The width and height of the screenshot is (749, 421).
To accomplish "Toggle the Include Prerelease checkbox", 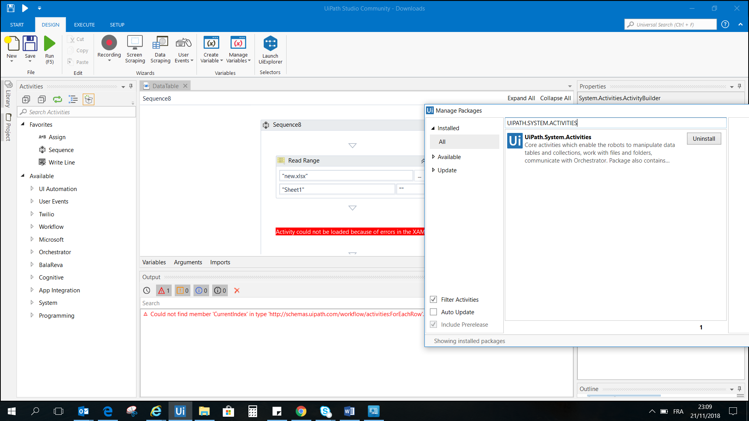I will click(x=433, y=324).
